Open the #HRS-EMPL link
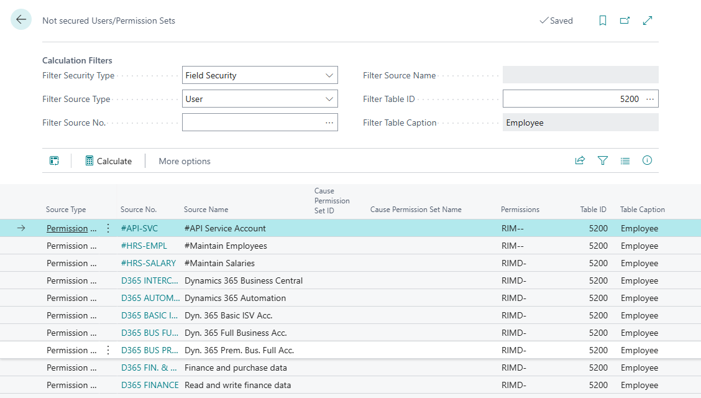701x398 pixels. tap(144, 246)
